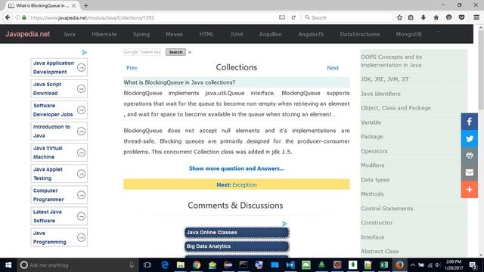Open Computer Programmer ad link
The height and width of the screenshot is (272, 484).
tap(59, 195)
